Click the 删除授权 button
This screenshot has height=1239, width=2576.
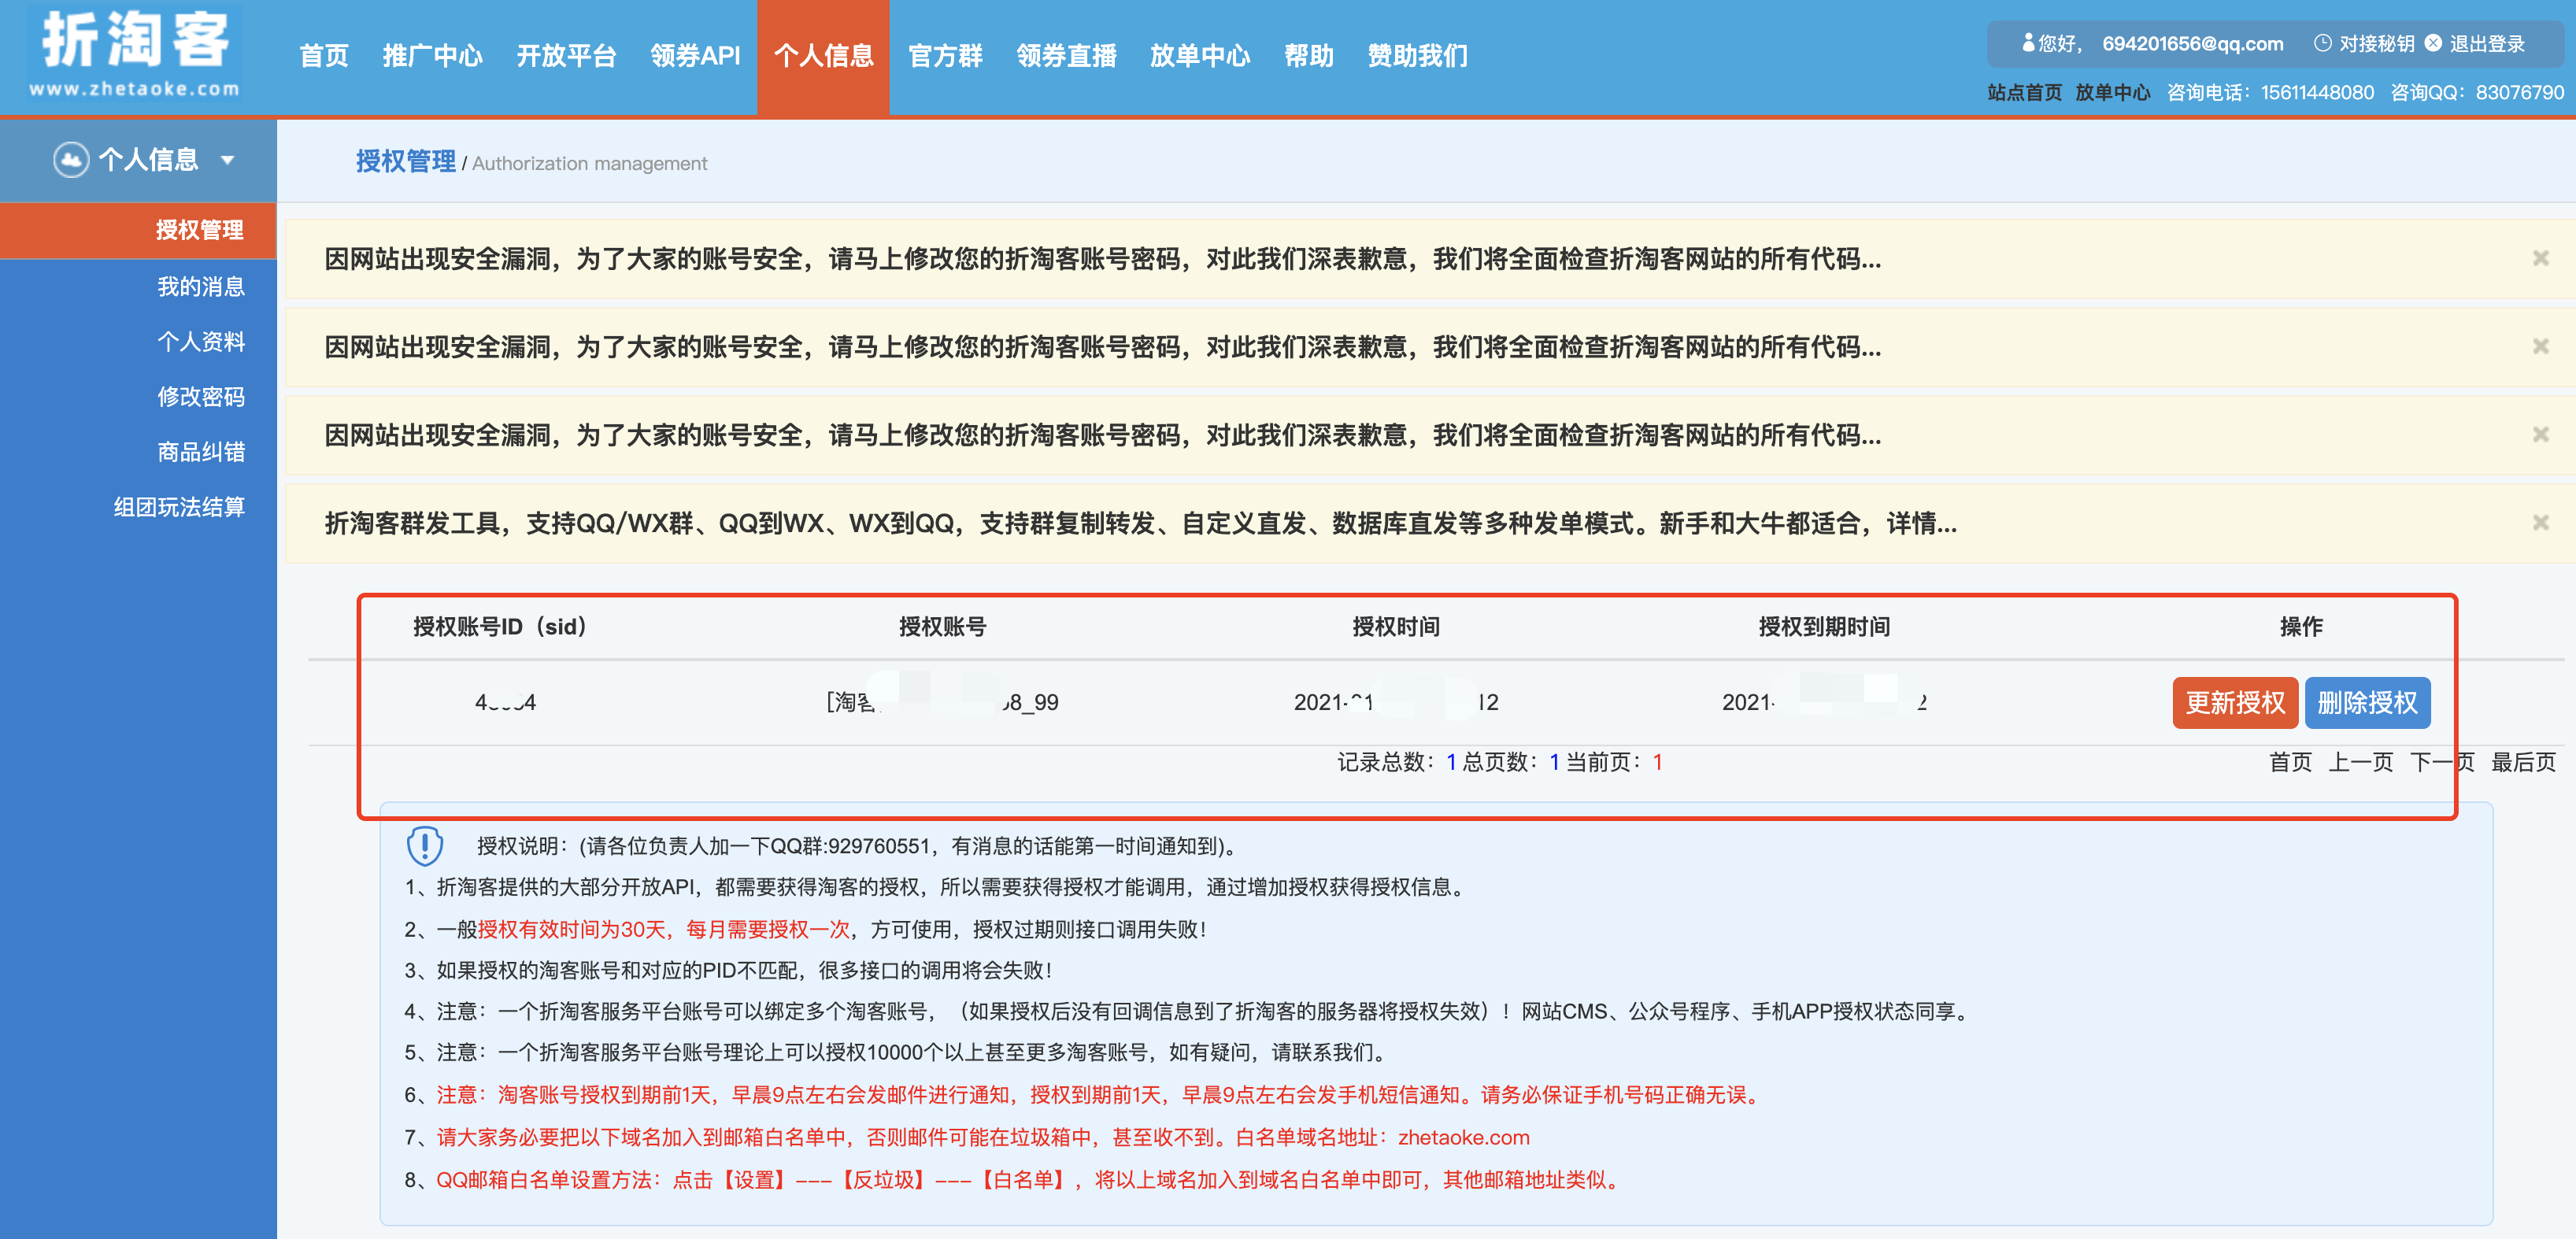point(2367,703)
